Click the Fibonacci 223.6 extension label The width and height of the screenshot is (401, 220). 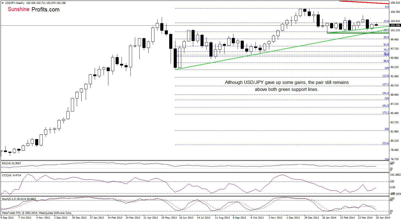pyautogui.click(x=386, y=143)
